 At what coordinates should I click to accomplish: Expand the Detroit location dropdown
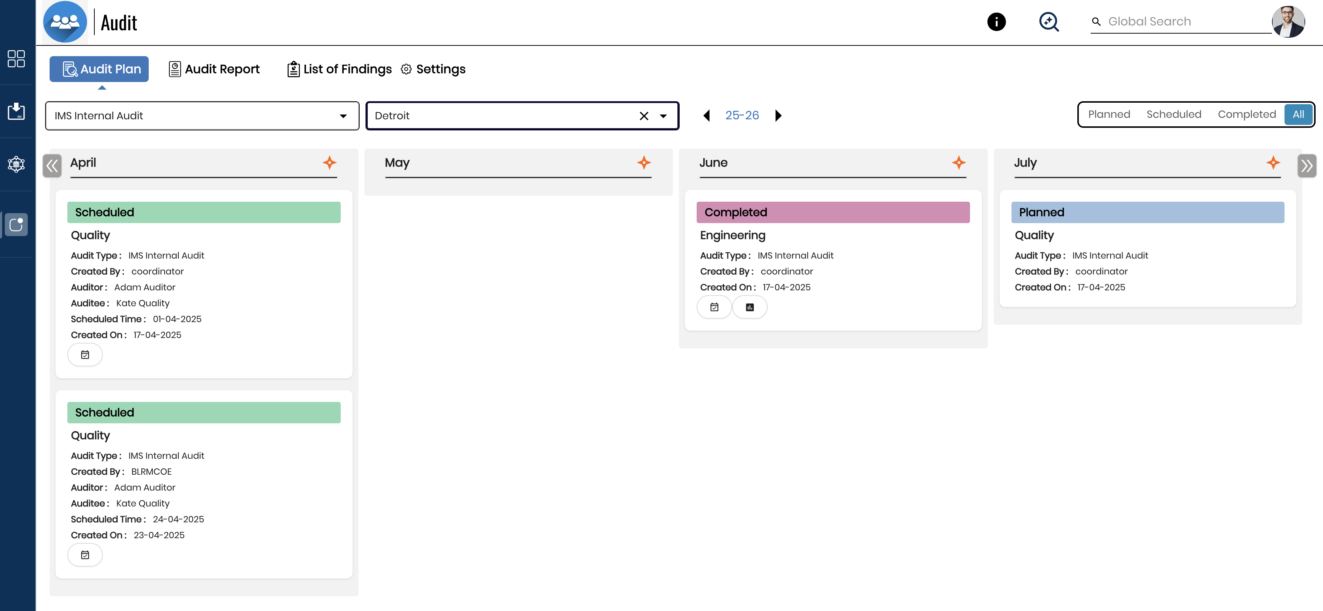point(663,116)
